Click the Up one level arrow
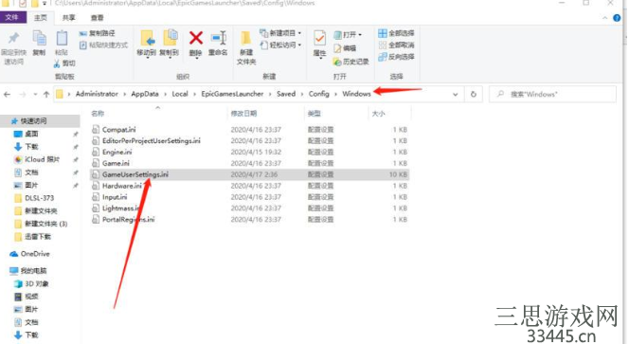 tap(46, 95)
